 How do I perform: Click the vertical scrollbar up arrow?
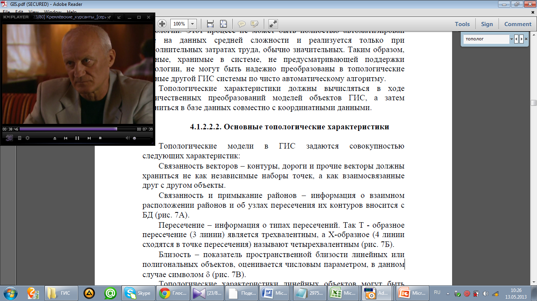click(533, 36)
